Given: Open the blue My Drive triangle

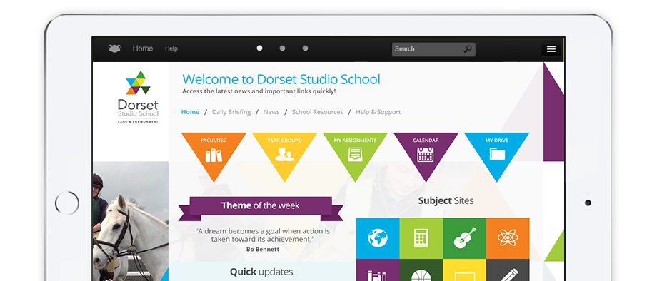Looking at the screenshot, I should pos(496,151).
